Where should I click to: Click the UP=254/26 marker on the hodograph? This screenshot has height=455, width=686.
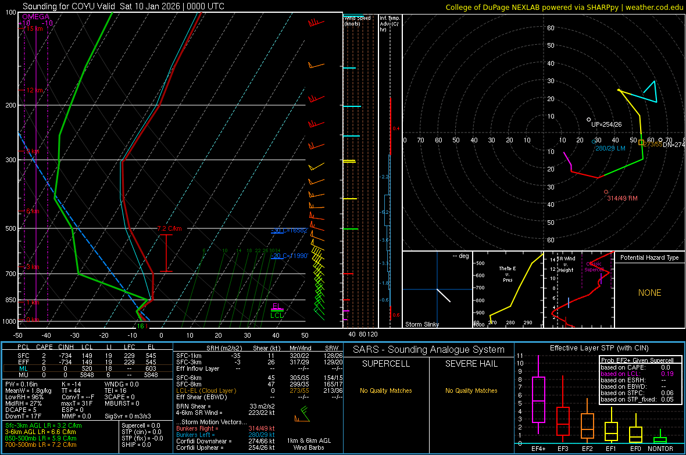(589, 120)
